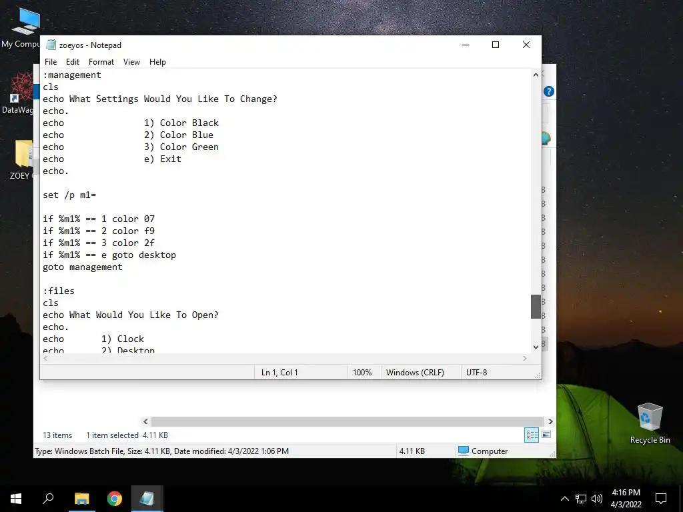Click the right arrow of Notepad horizontal scrollbar
Viewport: 683px width, 512px height.
(525, 358)
